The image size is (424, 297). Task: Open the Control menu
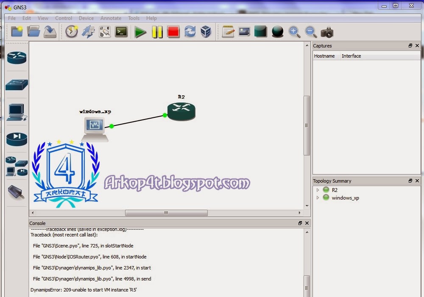tap(64, 18)
